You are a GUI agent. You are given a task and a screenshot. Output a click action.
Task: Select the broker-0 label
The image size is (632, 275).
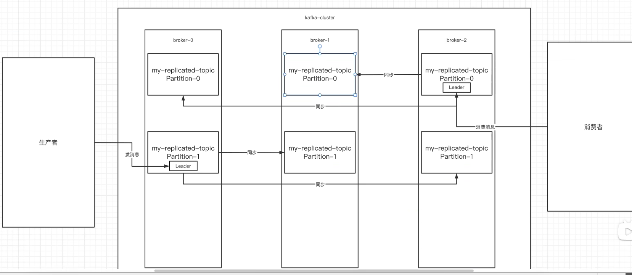click(x=183, y=40)
